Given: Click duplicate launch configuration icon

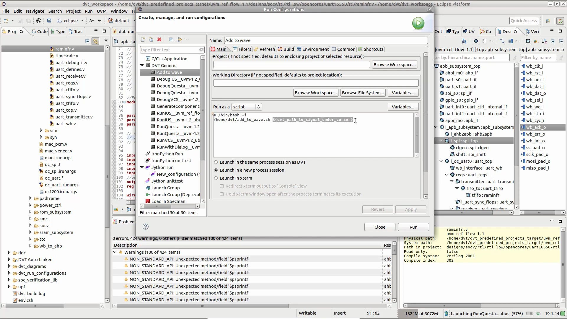Looking at the screenshot, I should [x=151, y=39].
